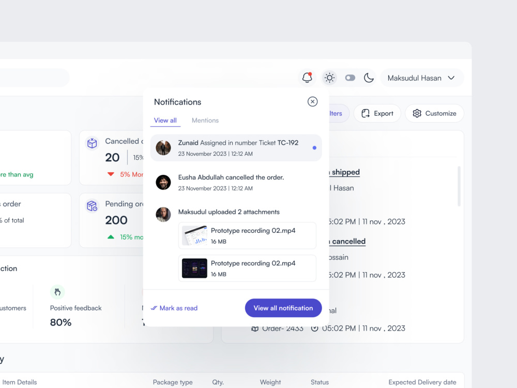
Task: Open Maksudul uploaded 2 attachments notification
Action: (229, 212)
